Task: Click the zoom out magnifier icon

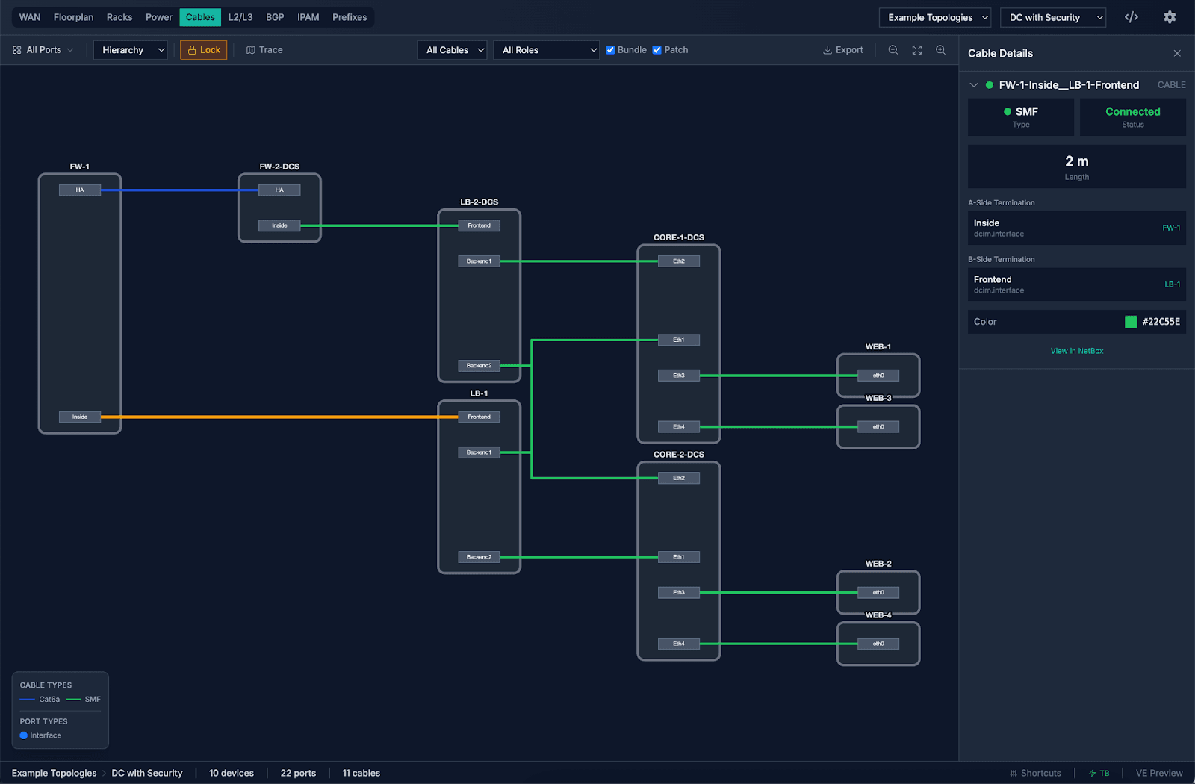Action: click(x=893, y=50)
